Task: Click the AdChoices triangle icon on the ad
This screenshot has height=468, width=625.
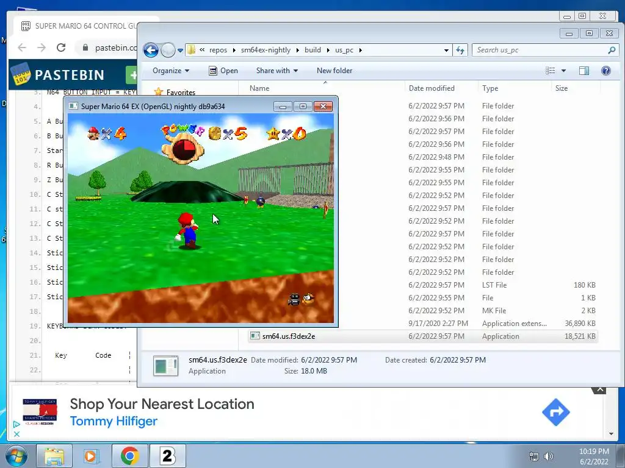Action: click(x=16, y=425)
